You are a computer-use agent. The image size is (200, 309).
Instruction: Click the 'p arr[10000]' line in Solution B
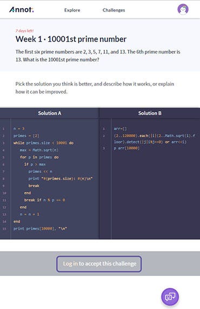tap(126, 148)
